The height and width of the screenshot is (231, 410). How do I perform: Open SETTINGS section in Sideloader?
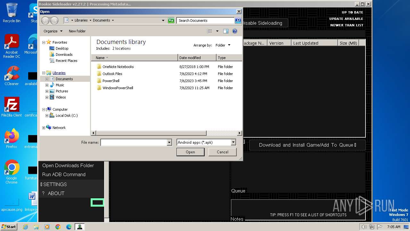54,184
